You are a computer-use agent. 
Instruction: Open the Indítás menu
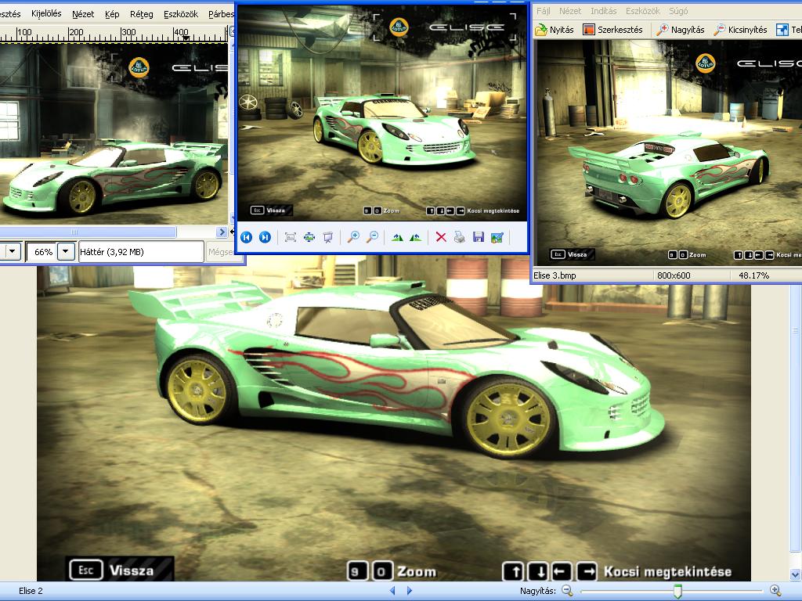[x=604, y=11]
